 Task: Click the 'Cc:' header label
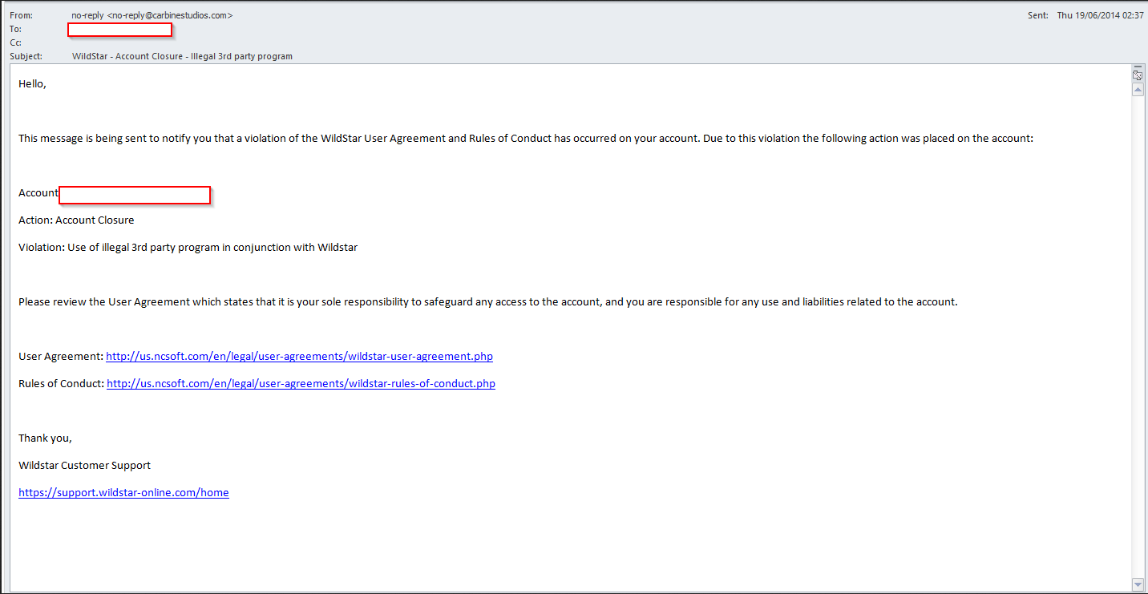(x=15, y=42)
